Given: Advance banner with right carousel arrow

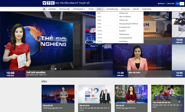Looking at the screenshot, I should click(x=103, y=46).
